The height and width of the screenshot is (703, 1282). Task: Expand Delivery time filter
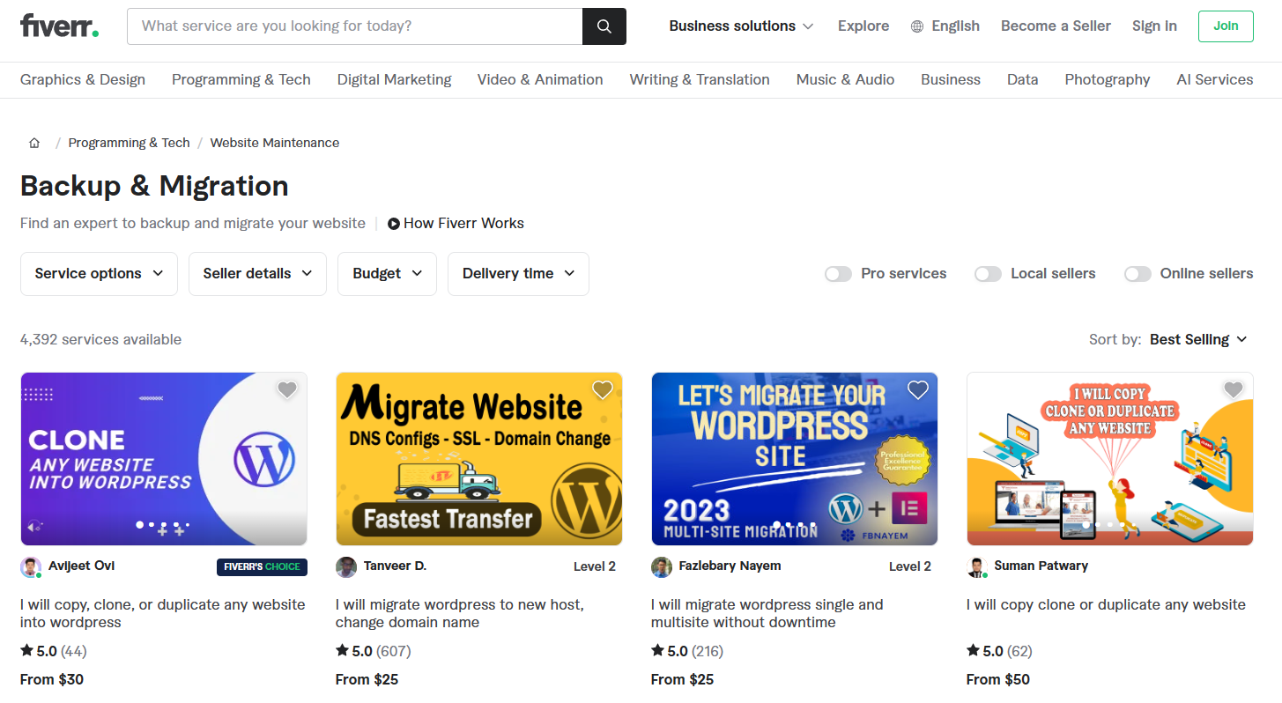(x=518, y=274)
